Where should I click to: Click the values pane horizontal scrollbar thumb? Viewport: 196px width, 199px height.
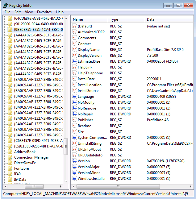(x=118, y=186)
